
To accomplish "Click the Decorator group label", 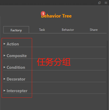I will pyautogui.click(x=16, y=79).
